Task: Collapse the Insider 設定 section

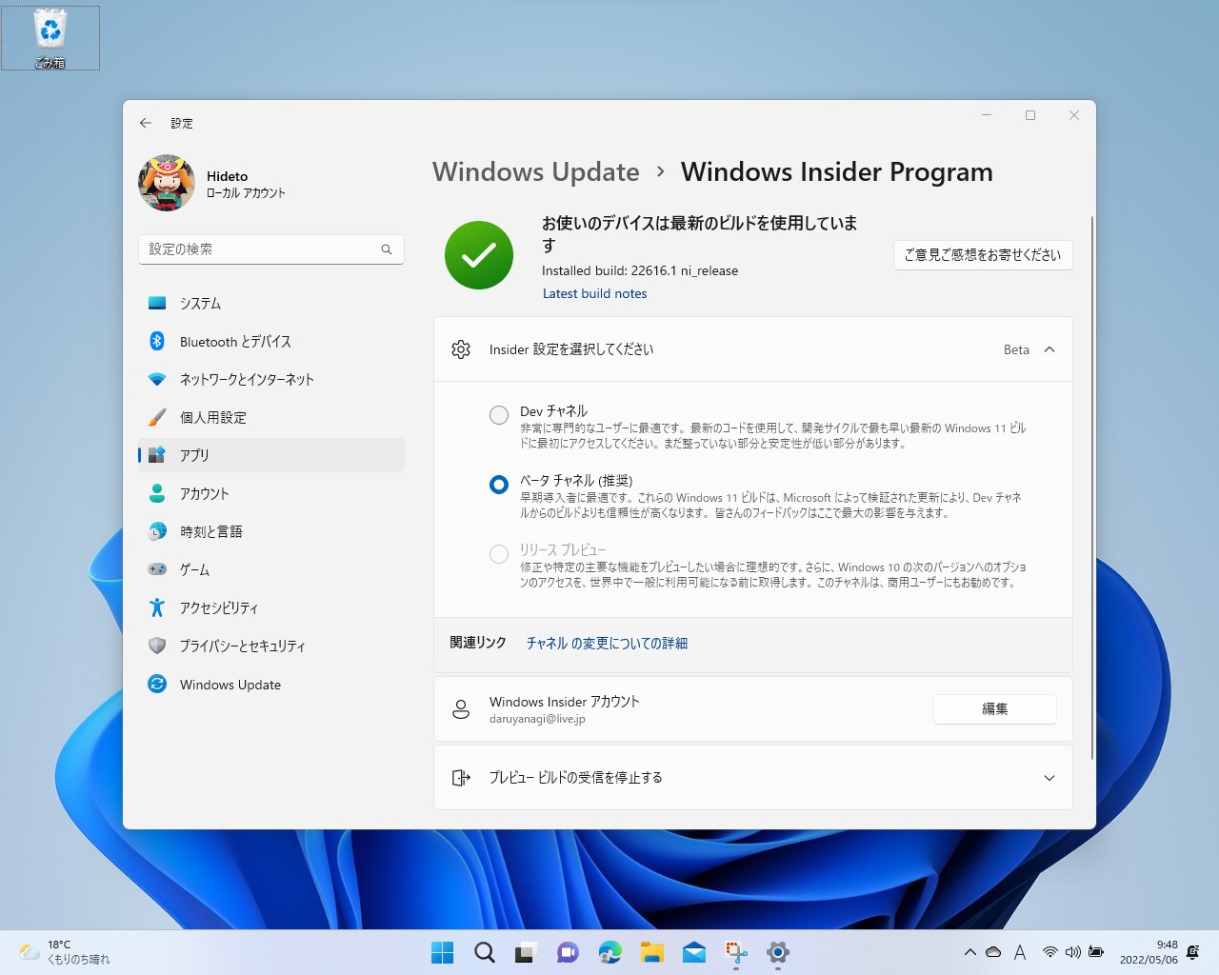Action: tap(1049, 349)
